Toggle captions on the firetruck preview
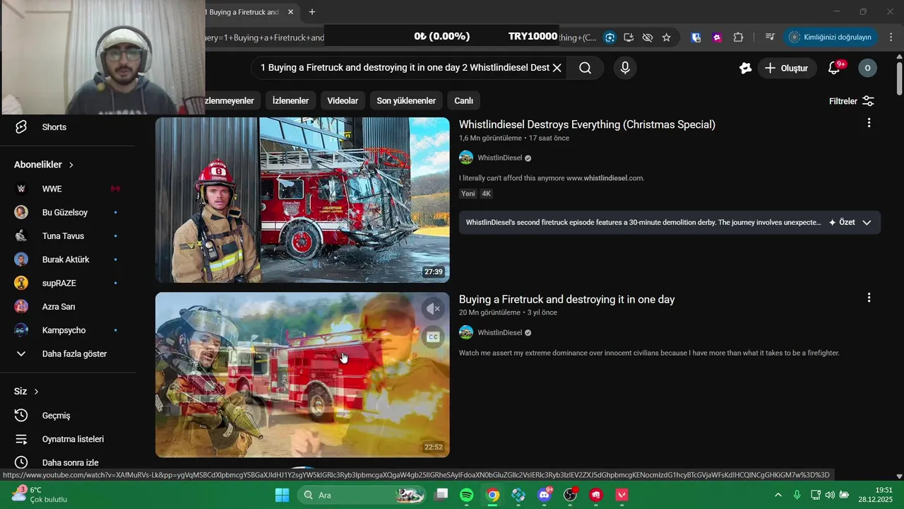 [433, 337]
